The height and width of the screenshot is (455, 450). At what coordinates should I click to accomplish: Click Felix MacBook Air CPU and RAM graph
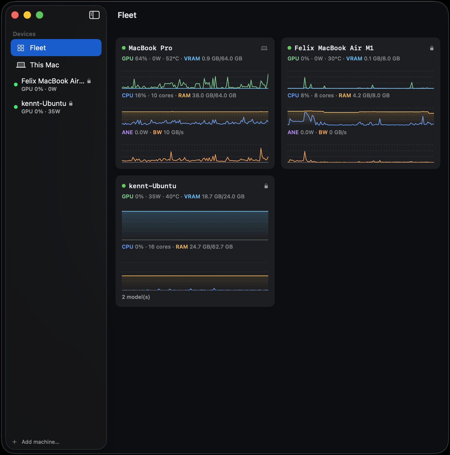tap(361, 117)
